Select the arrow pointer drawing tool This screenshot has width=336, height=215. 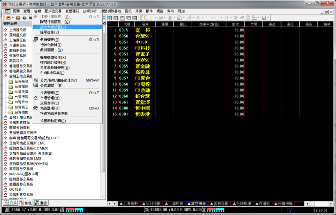coord(145,18)
